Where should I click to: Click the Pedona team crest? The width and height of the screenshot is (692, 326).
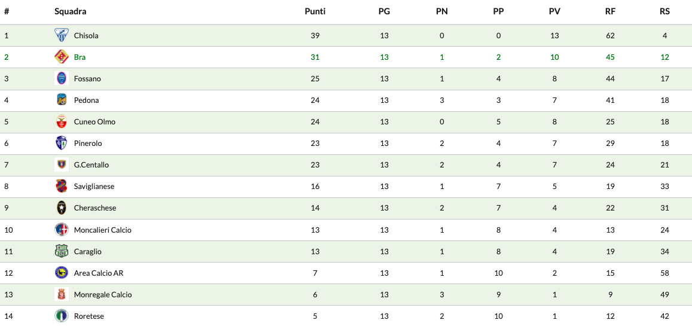(x=62, y=100)
